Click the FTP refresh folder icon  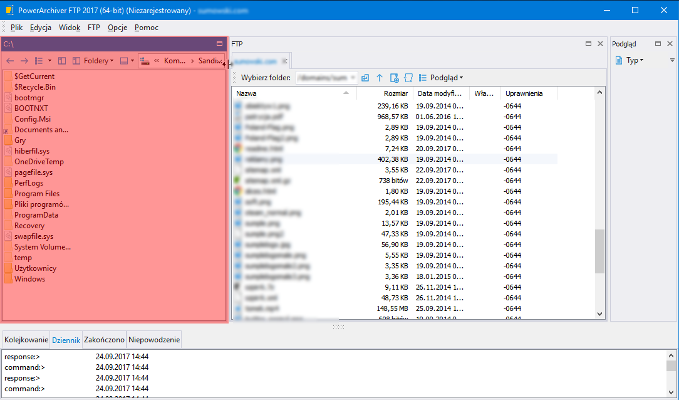(x=365, y=78)
